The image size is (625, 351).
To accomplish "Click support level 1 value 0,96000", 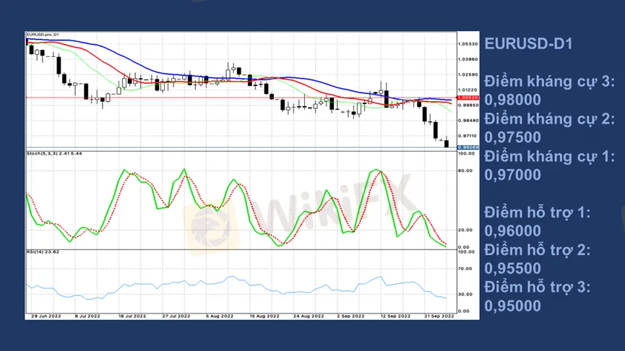I will point(512,231).
